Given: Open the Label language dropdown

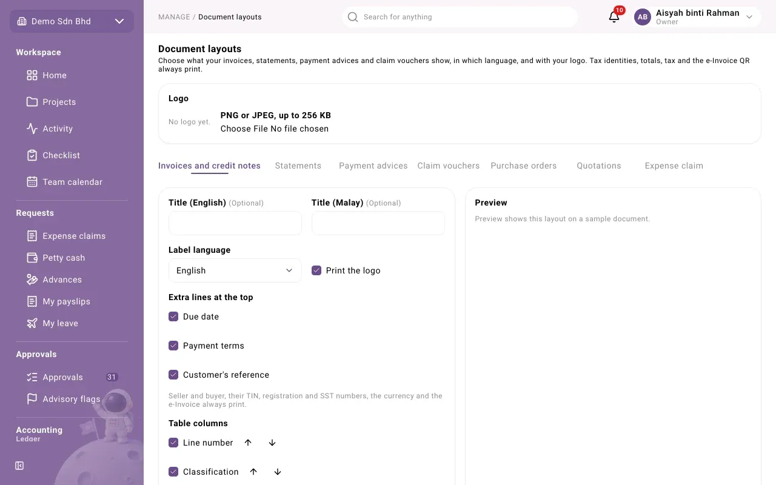Looking at the screenshot, I should pyautogui.click(x=235, y=270).
